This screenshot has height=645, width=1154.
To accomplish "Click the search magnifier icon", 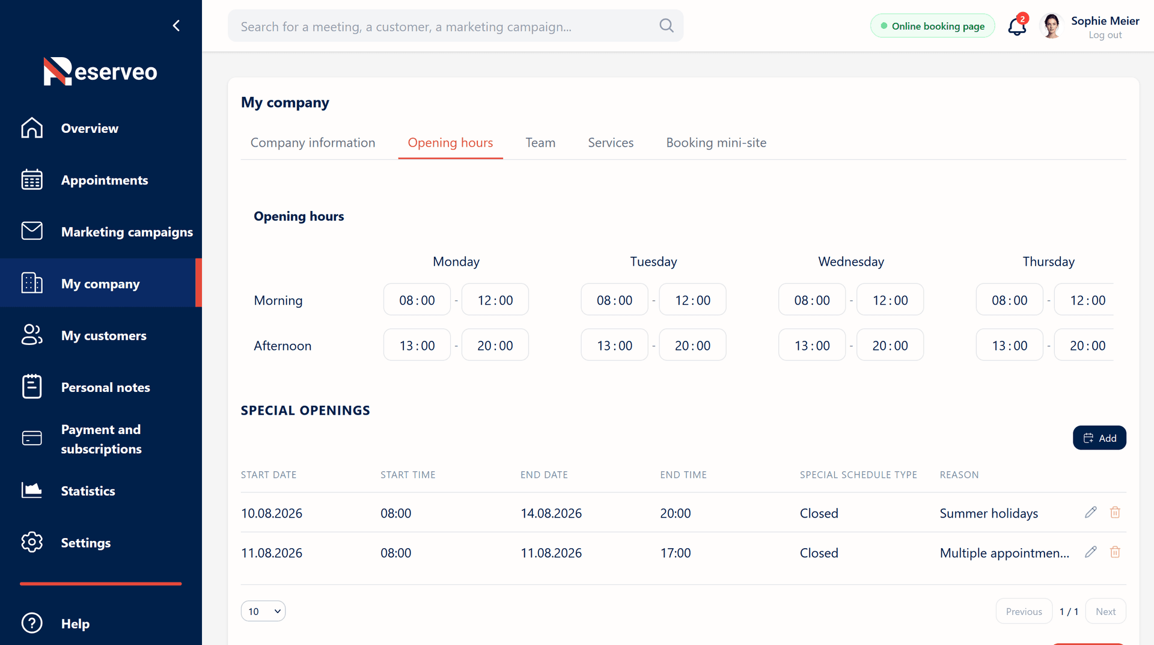I will click(x=666, y=25).
